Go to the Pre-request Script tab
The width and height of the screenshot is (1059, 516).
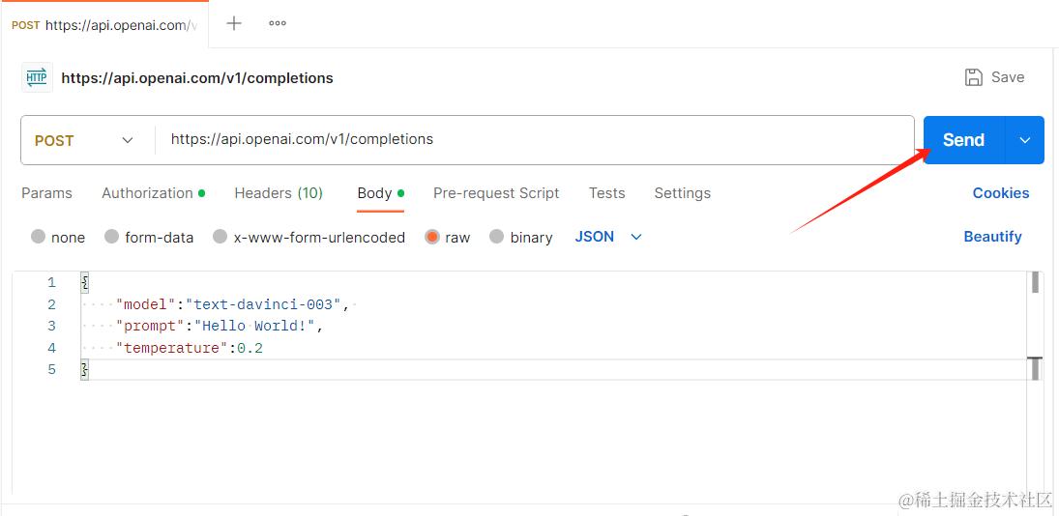[496, 193]
